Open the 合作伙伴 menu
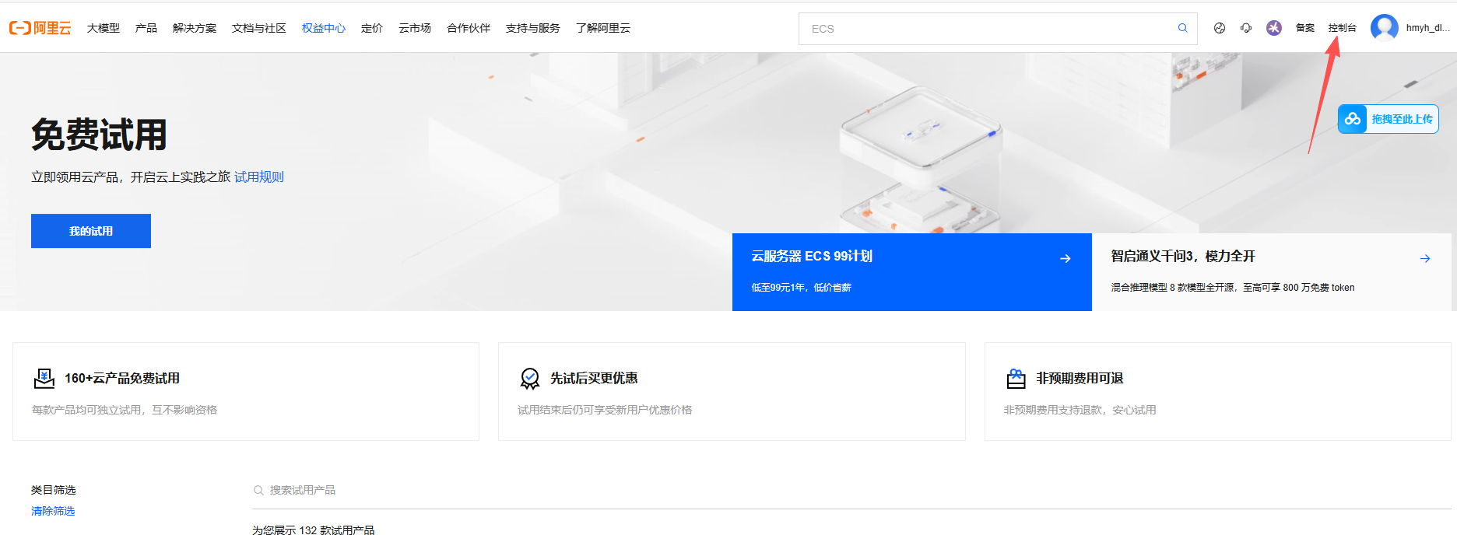Viewport: 1457px width, 535px height. (x=469, y=28)
